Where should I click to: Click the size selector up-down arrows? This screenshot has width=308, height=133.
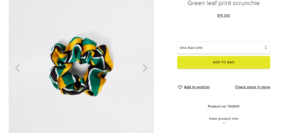(x=265, y=48)
